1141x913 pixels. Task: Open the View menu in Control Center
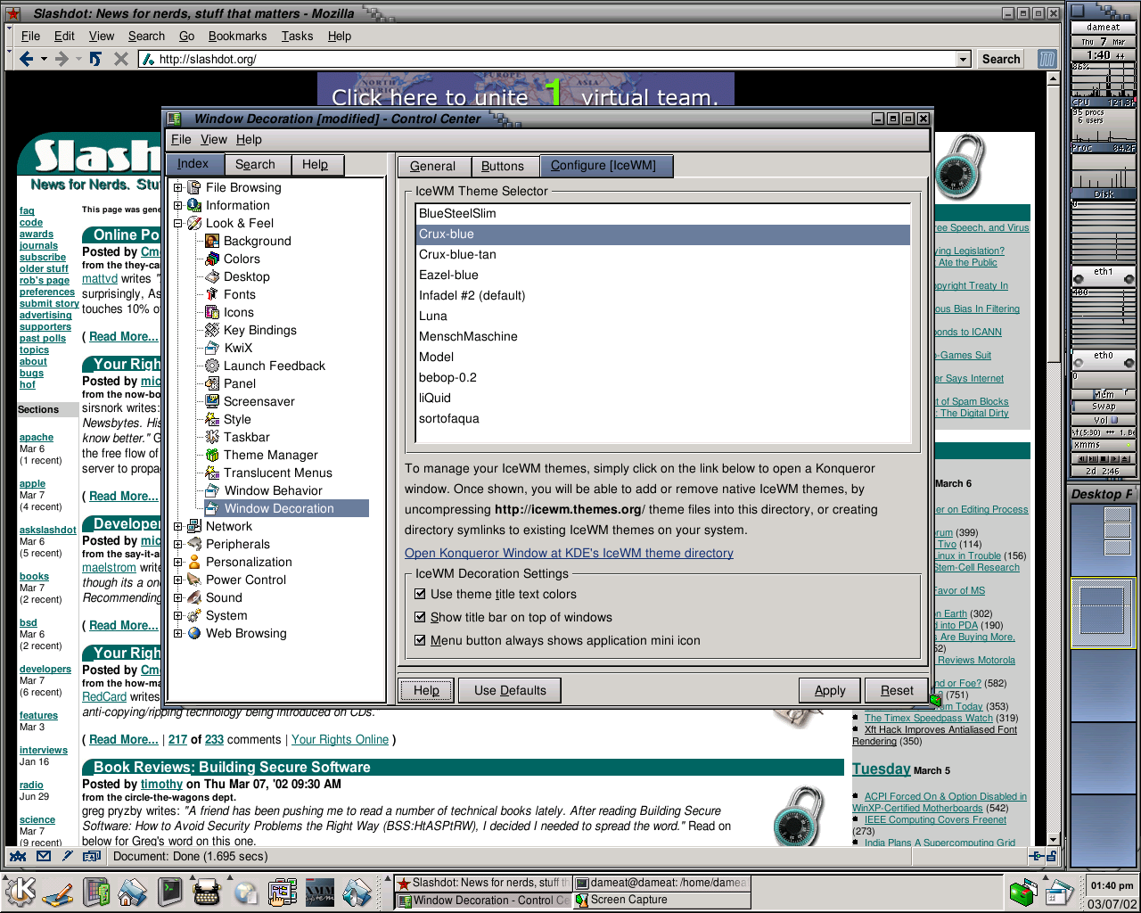214,140
